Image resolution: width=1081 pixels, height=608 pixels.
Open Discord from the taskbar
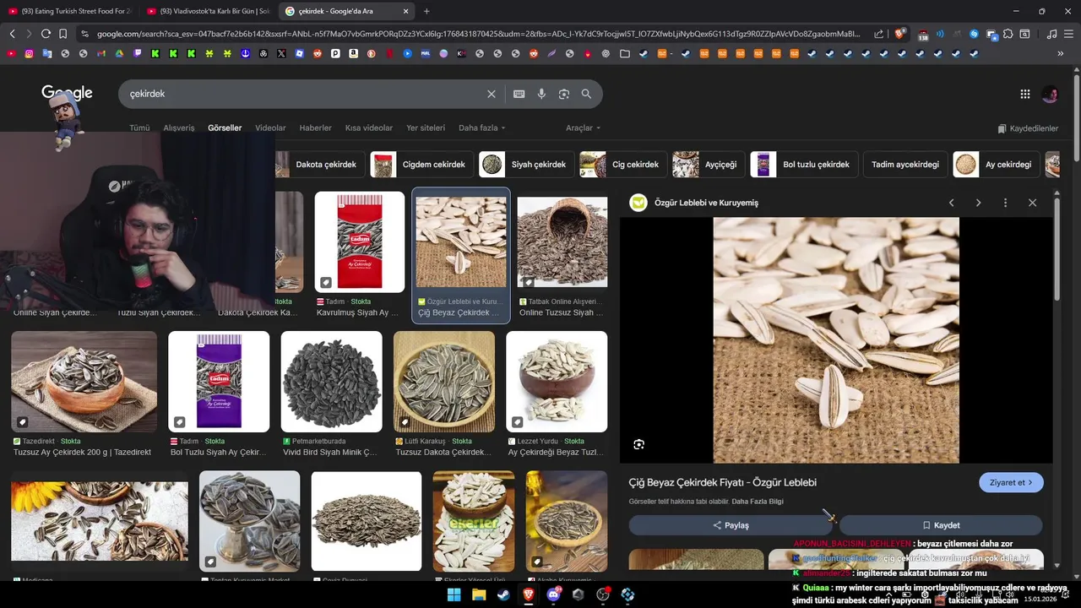tap(553, 594)
